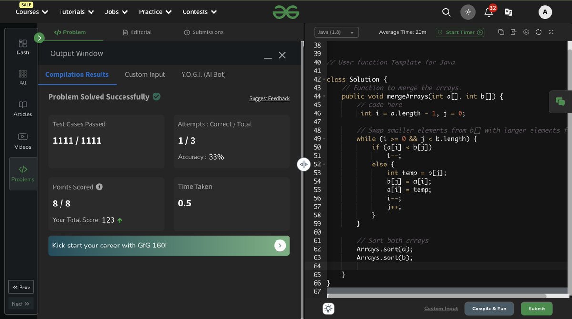The image size is (572, 319).
Task: Click the exit/import code icon
Action: pyautogui.click(x=513, y=32)
